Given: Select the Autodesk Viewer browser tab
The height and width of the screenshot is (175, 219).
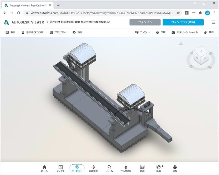Looking at the screenshot, I should (x=28, y=5).
